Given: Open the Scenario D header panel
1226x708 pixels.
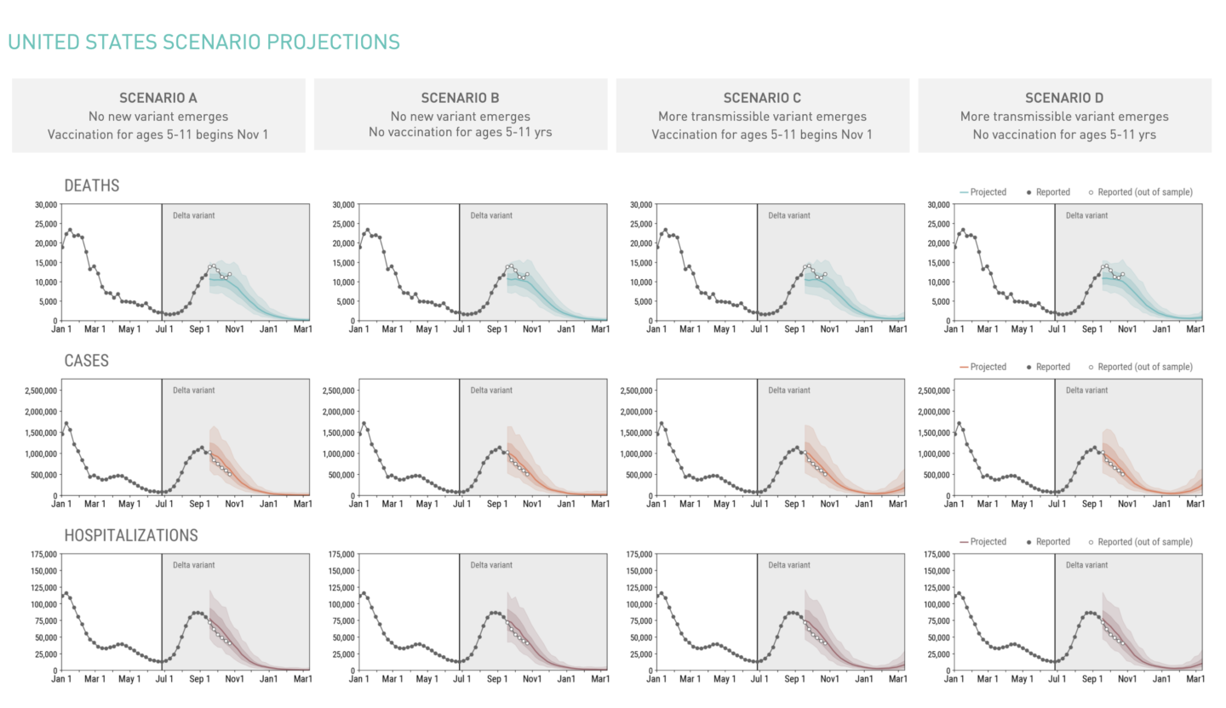Looking at the screenshot, I should tap(1064, 116).
